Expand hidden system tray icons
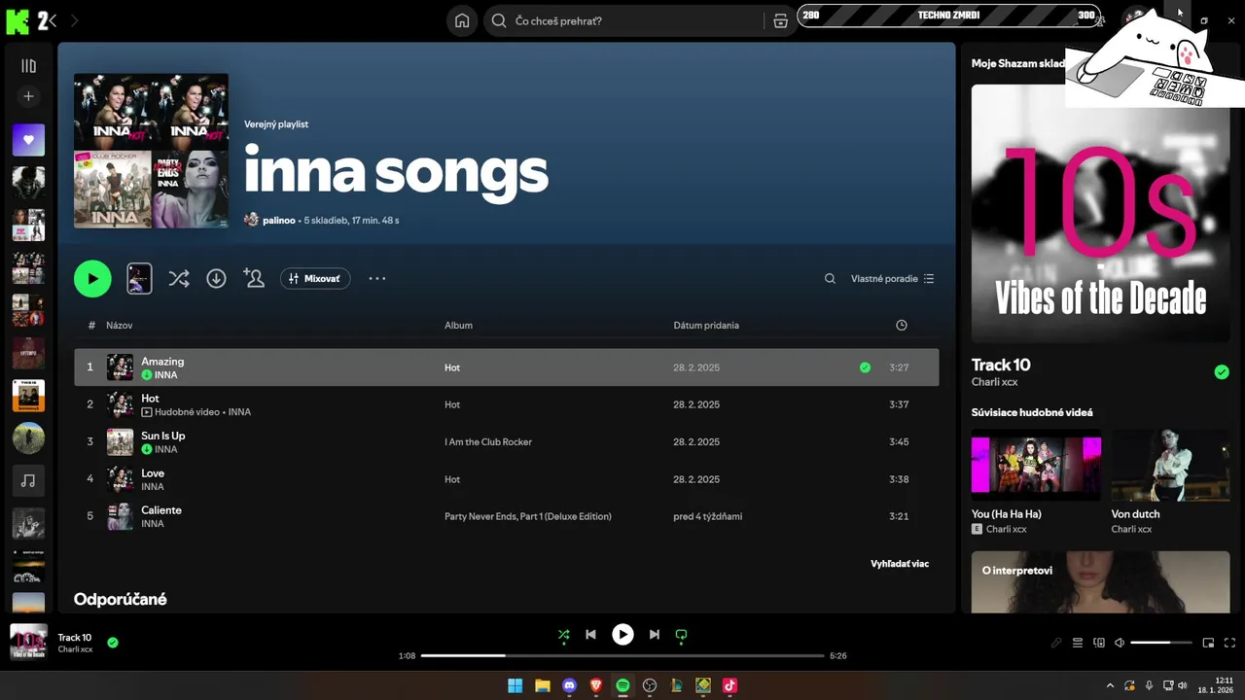The height and width of the screenshot is (700, 1245). 1110,685
